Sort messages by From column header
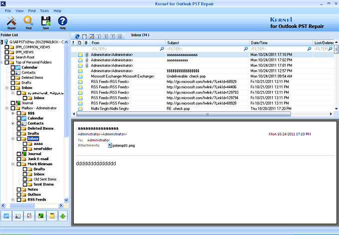The width and height of the screenshot is (339, 235). click(x=128, y=43)
